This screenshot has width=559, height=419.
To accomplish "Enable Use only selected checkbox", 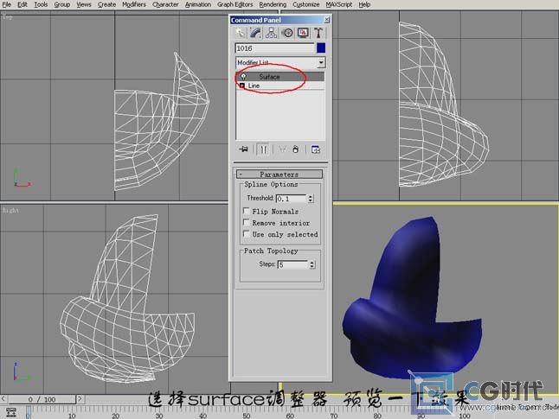I will pyautogui.click(x=246, y=234).
